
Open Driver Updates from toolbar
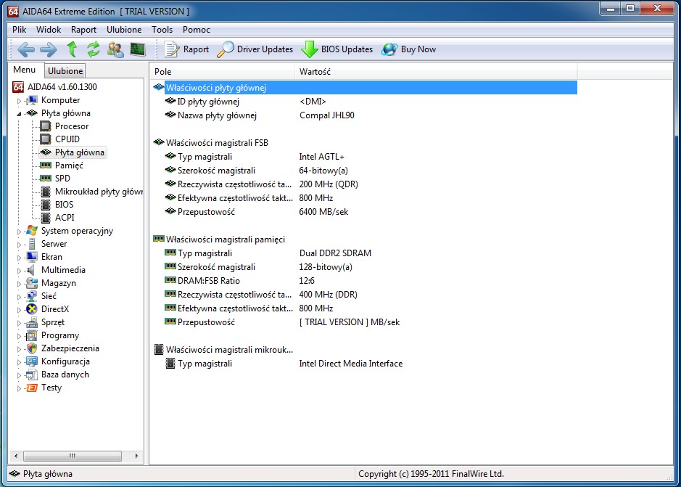pos(255,49)
